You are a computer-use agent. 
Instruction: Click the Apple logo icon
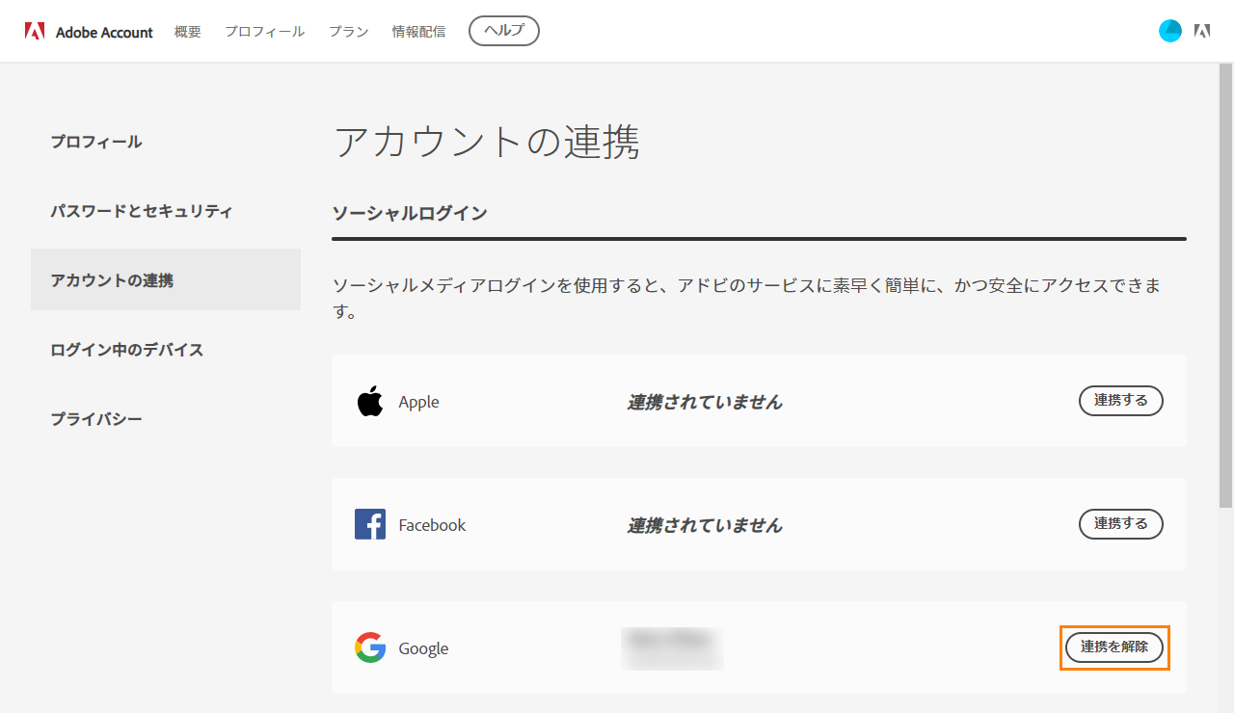(x=370, y=401)
